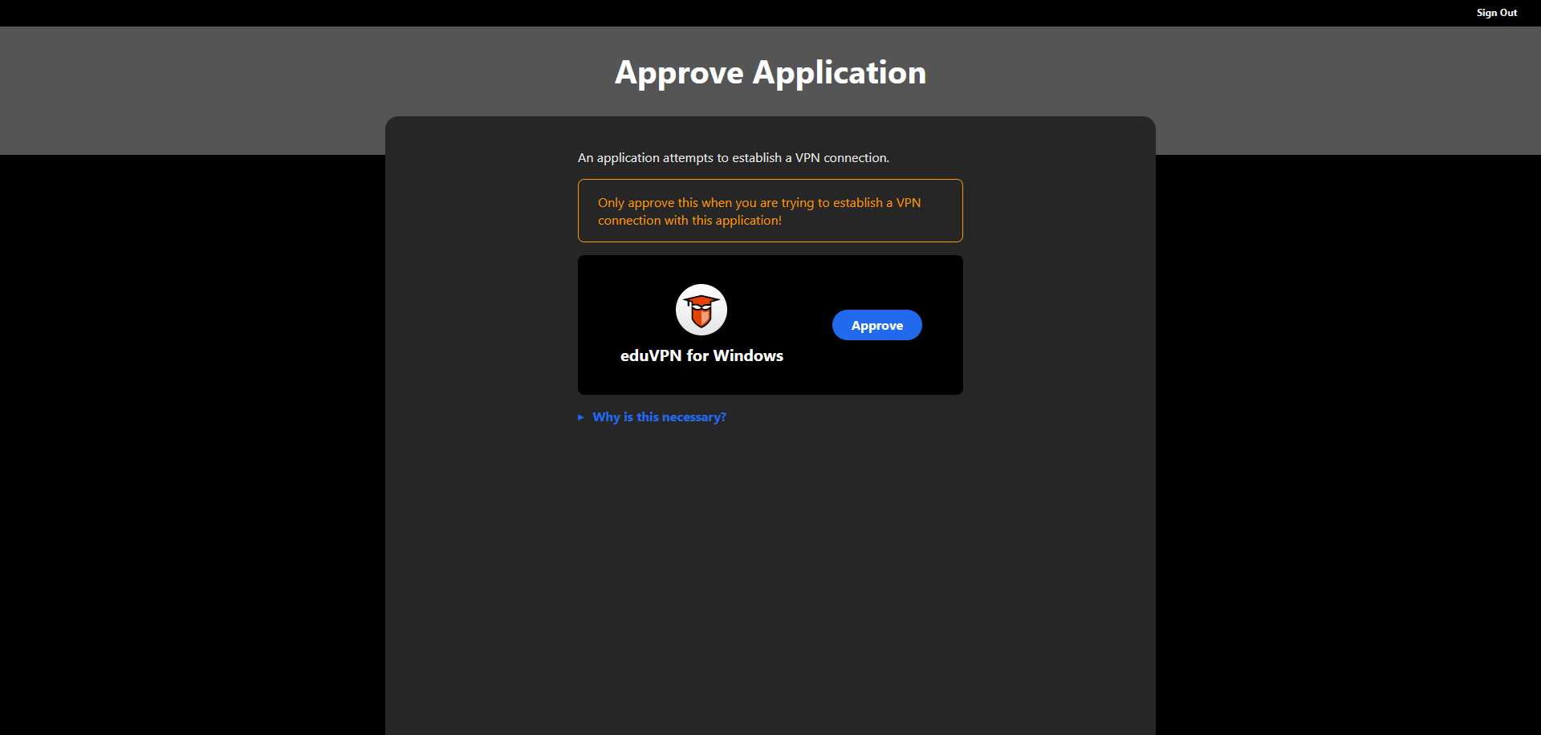The width and height of the screenshot is (1541, 735).
Task: Click the "An application attempts to establish" sentence
Action: pyautogui.click(x=733, y=158)
